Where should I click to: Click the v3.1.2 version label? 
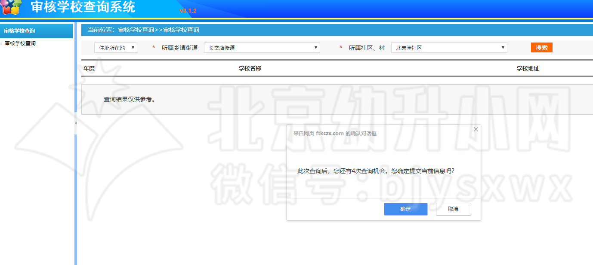click(188, 11)
